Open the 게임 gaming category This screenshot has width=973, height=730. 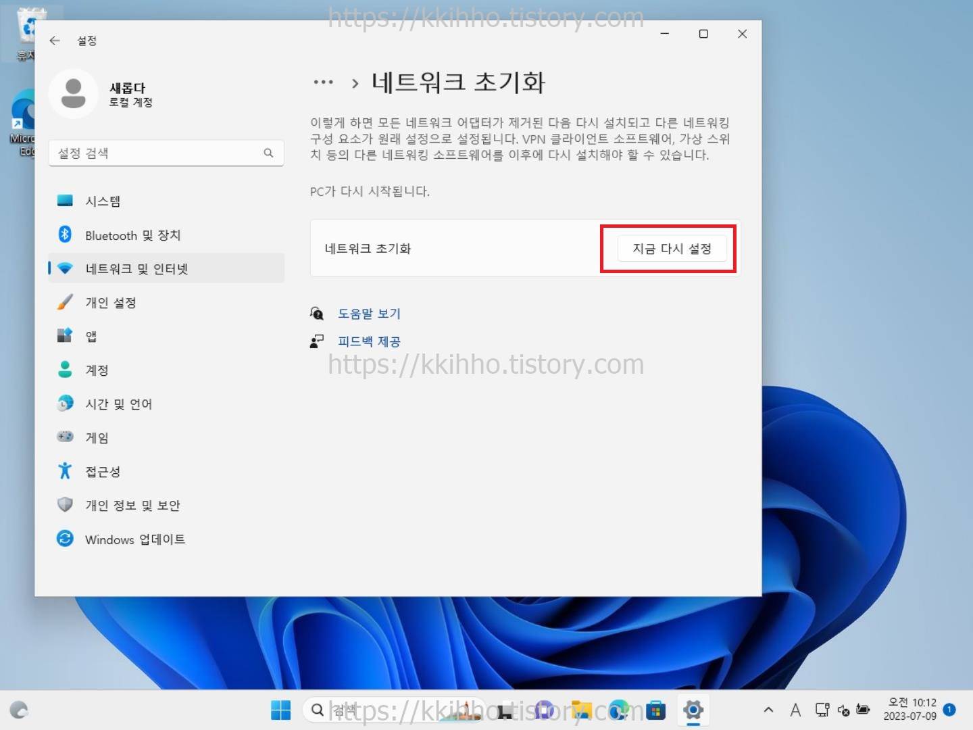coord(166,437)
